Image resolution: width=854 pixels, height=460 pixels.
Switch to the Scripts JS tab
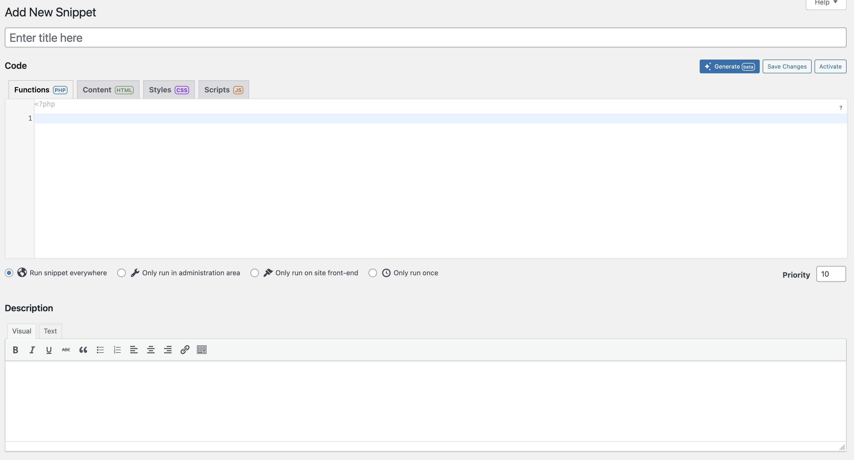coord(224,90)
